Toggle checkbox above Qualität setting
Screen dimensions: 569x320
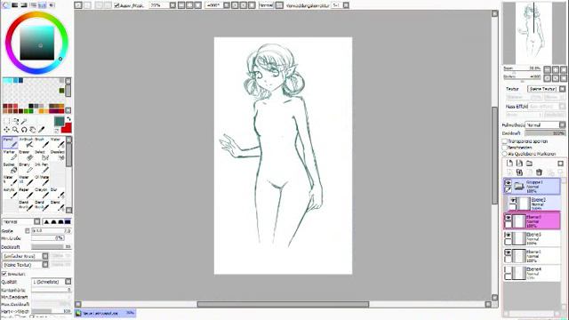pos(4,274)
